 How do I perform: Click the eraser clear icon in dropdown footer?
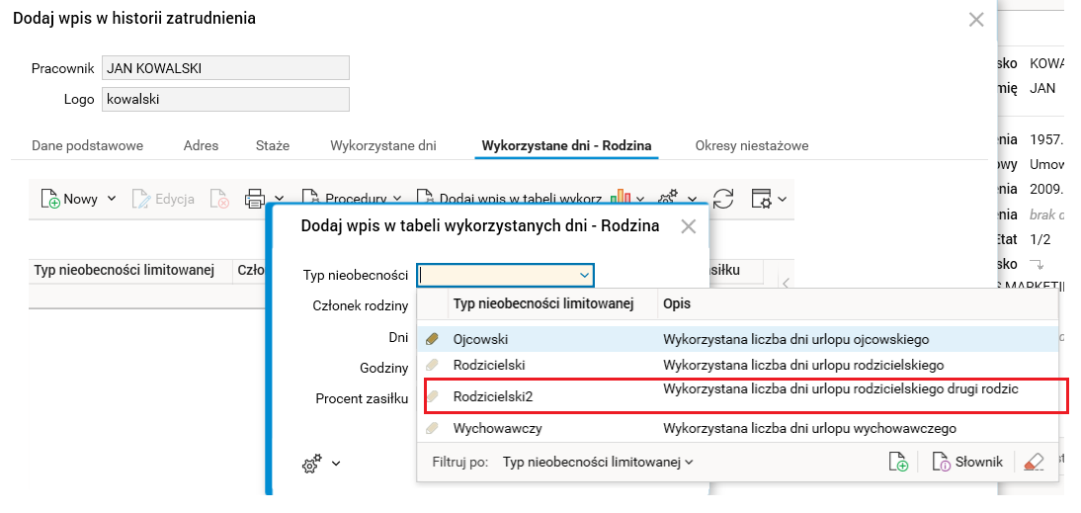[x=1034, y=462]
